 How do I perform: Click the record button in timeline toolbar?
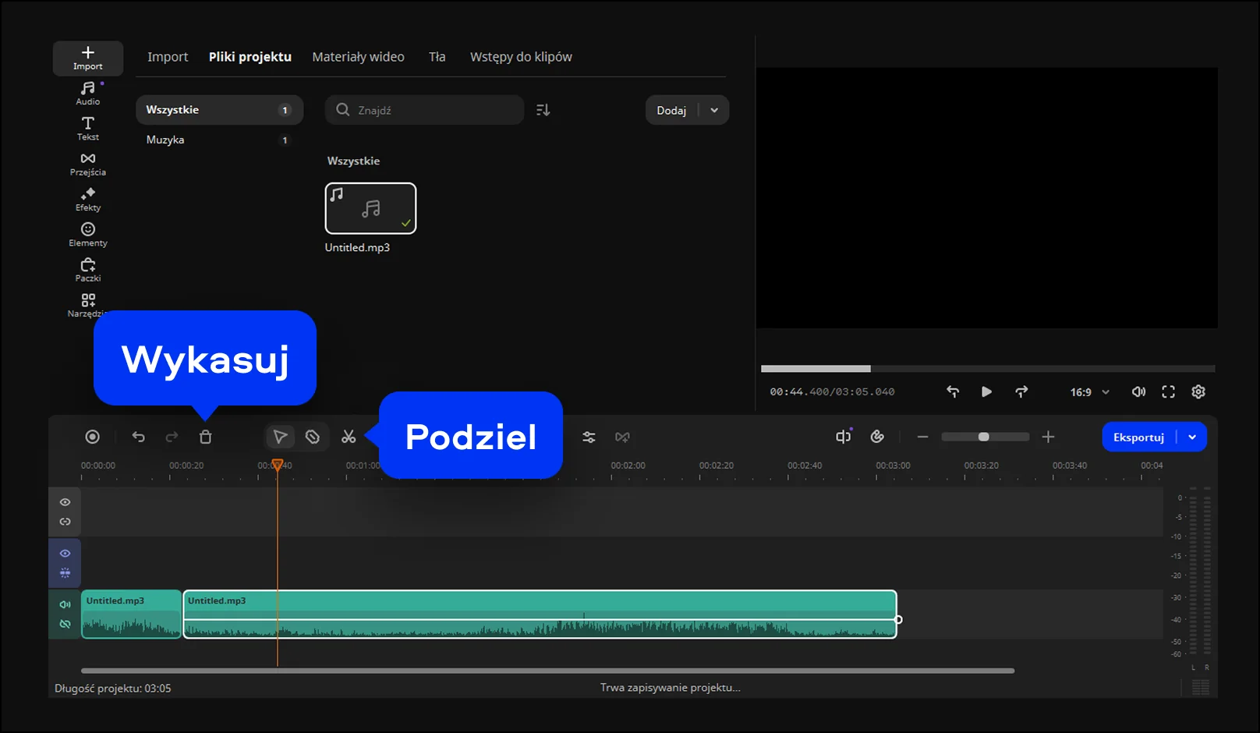93,437
